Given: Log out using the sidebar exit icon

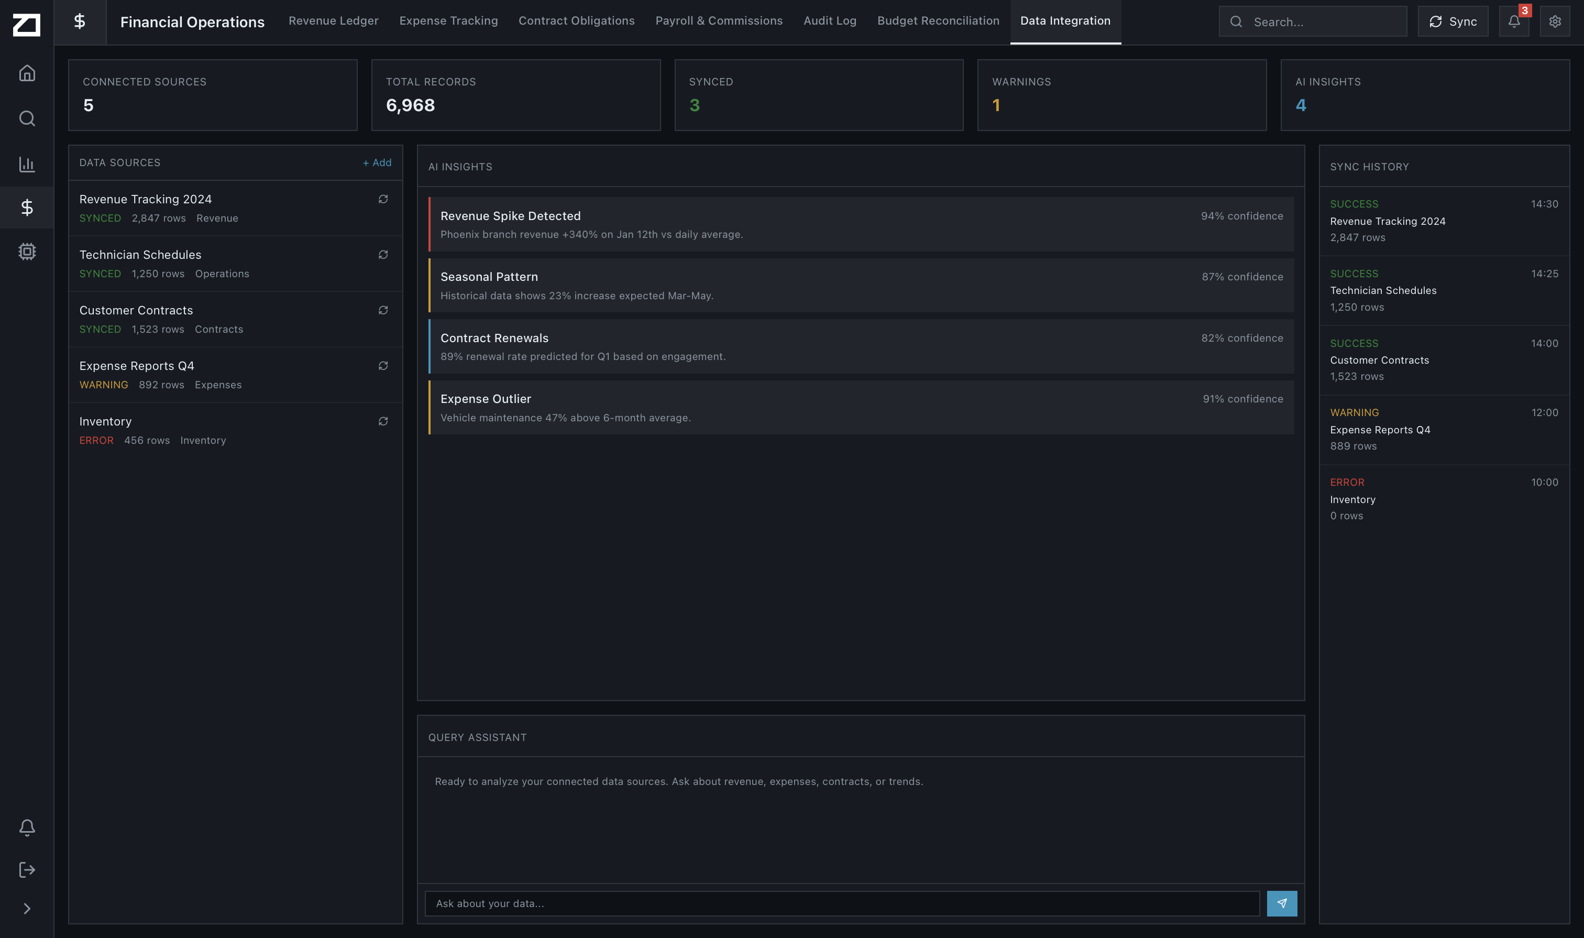Looking at the screenshot, I should [27, 870].
